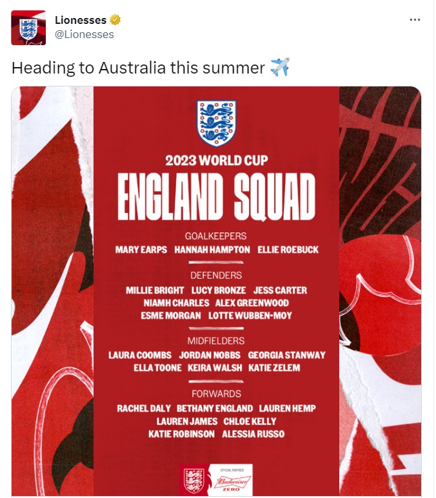The height and width of the screenshot is (498, 436).
Task: Click the England three lions crest
Action: (x=216, y=123)
